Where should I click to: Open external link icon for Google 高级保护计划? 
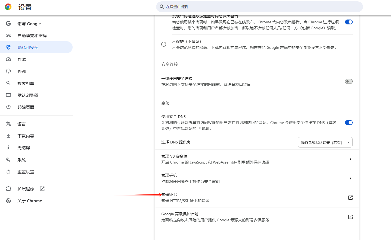tap(350, 217)
